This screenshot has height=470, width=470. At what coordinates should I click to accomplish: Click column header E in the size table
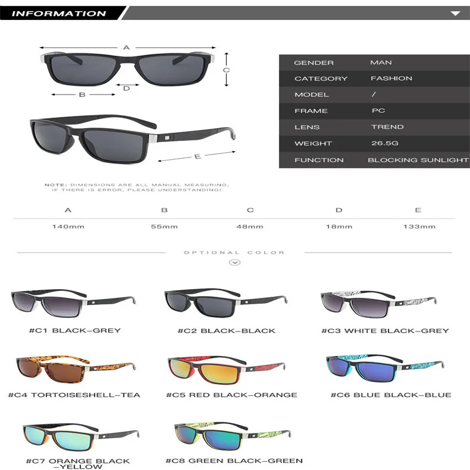click(x=418, y=210)
